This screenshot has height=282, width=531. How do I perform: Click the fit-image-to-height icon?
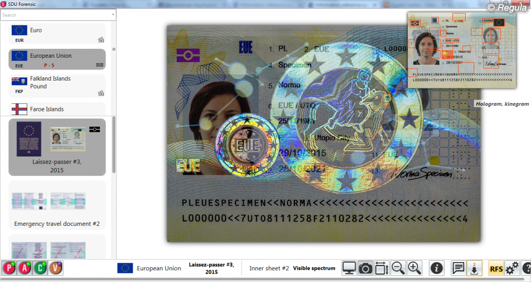[382, 268]
